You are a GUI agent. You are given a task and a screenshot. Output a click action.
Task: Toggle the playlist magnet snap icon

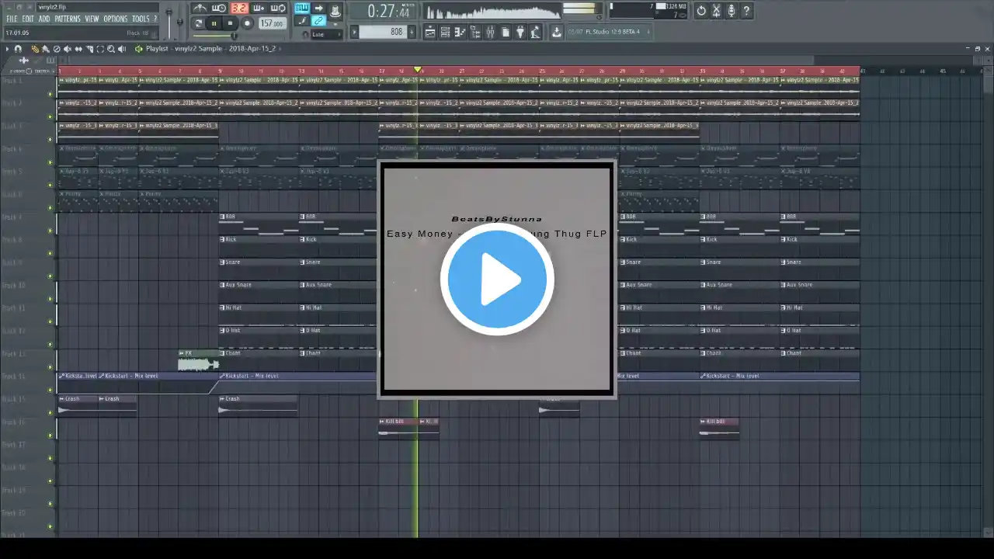18,49
